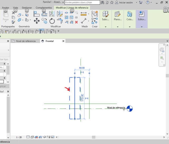Open the view tabs list dropdown

(167, 41)
